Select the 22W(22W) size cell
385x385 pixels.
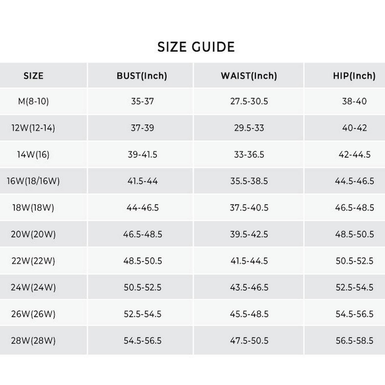(33, 261)
